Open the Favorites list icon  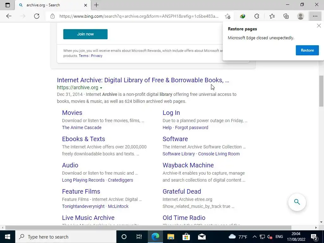(272, 16)
